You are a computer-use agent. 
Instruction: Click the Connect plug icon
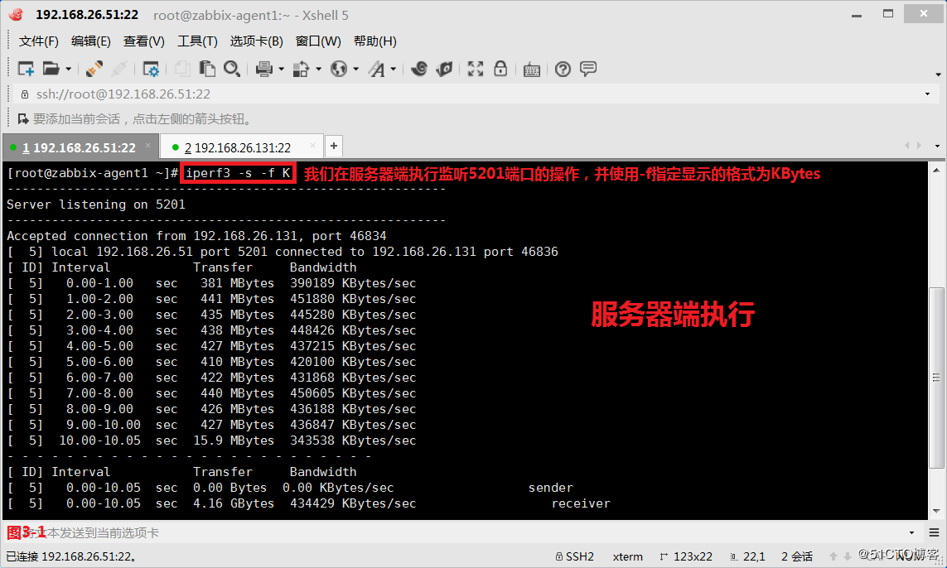pos(94,69)
